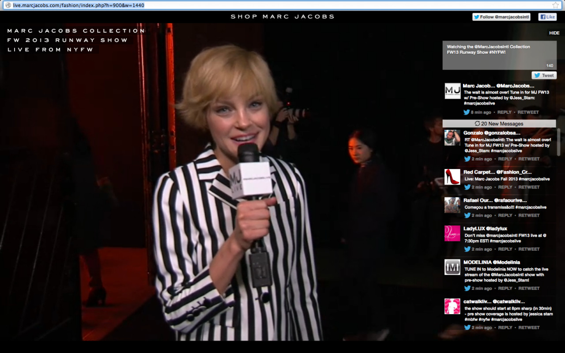The height and width of the screenshot is (353, 565).
Task: Click the MJ International avatar in tweet feed
Action: [x=452, y=91]
